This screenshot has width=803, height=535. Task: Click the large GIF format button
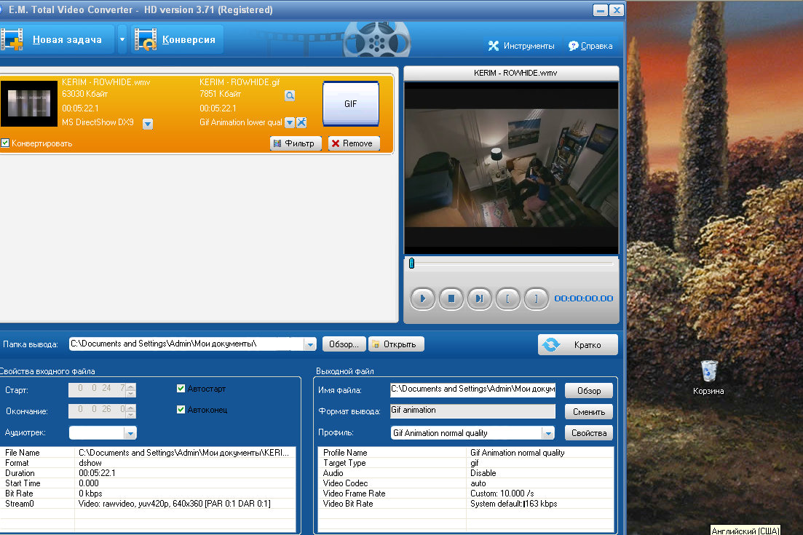[351, 104]
